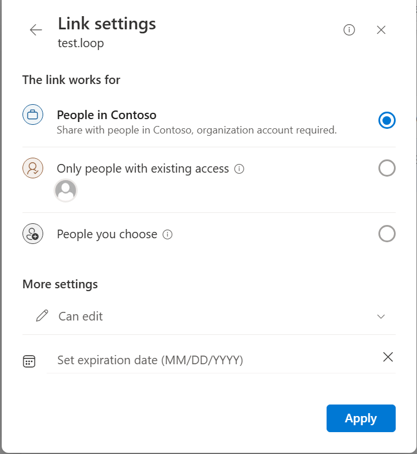
Task: Open the info icon beside Link settings
Action: tap(349, 30)
